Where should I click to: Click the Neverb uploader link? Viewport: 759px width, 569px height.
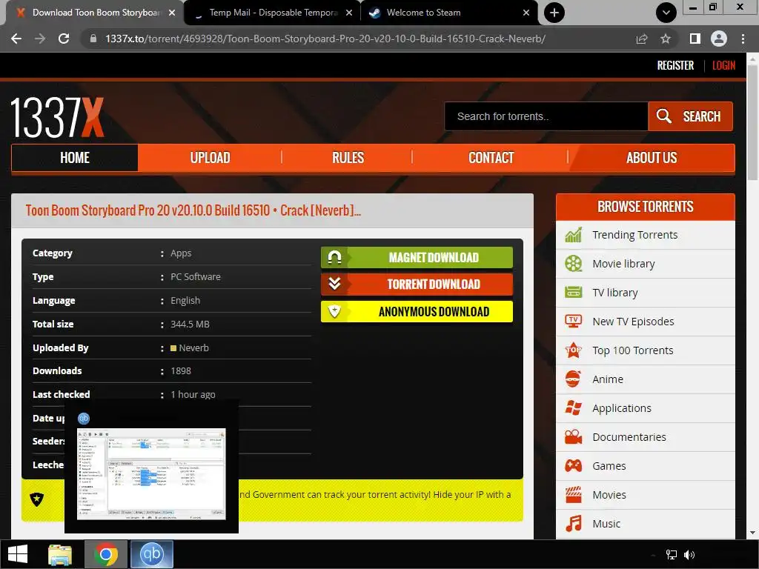[x=193, y=348]
